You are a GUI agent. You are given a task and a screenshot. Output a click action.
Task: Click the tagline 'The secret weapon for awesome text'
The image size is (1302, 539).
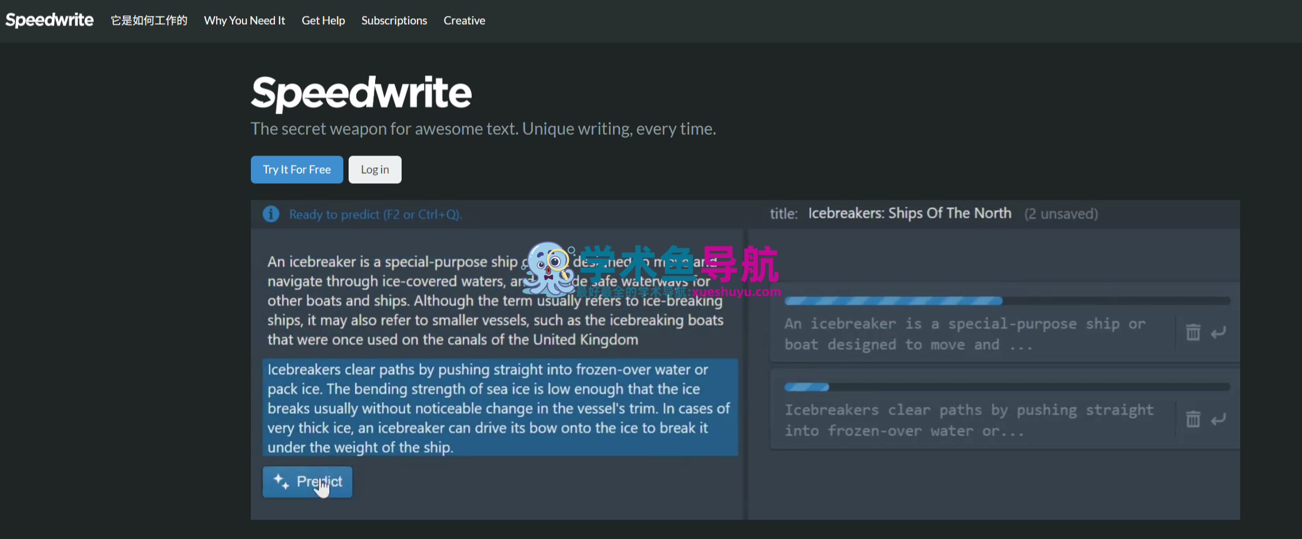pyautogui.click(x=483, y=129)
